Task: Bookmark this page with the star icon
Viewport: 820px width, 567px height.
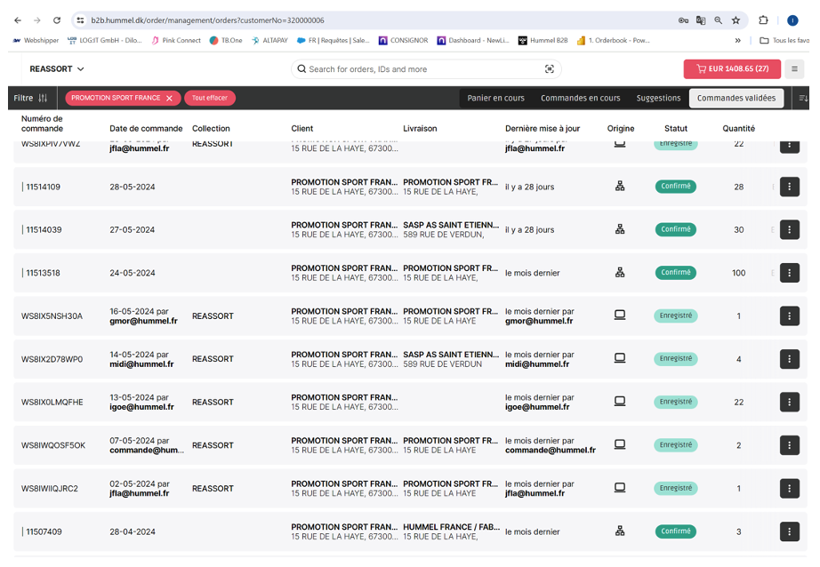Action: tap(736, 20)
